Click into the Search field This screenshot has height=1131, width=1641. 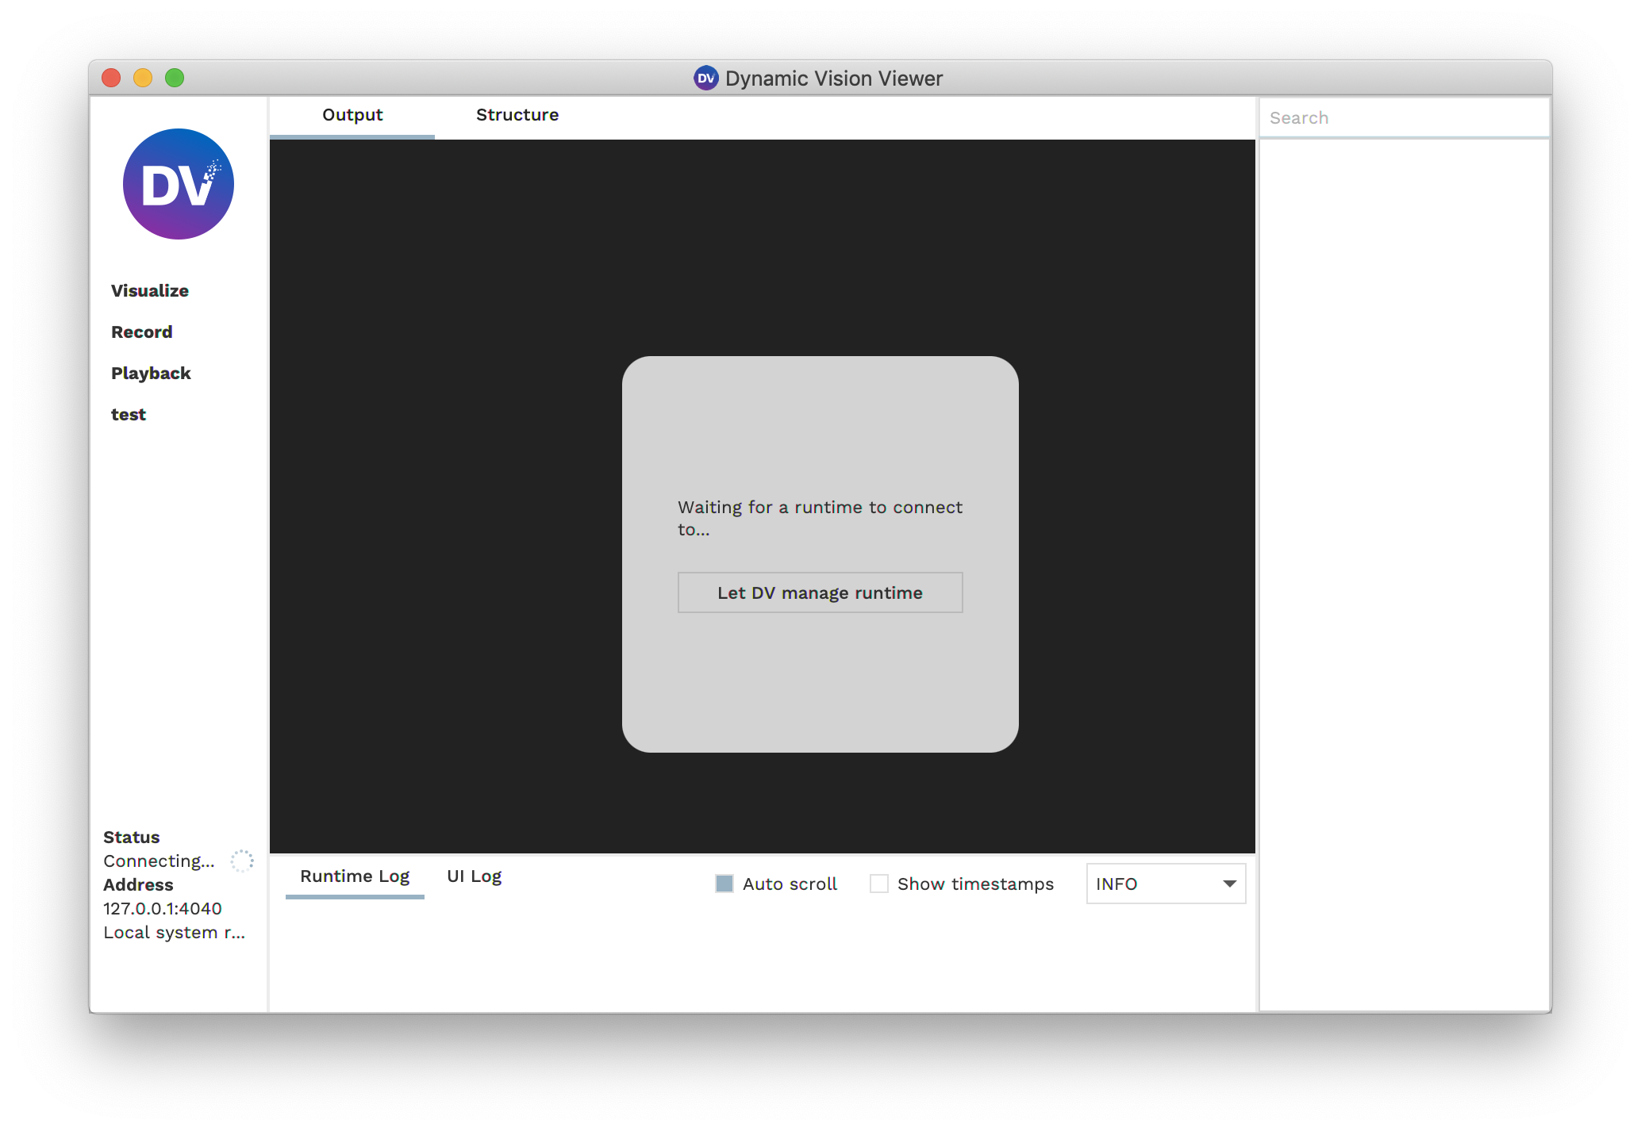pos(1404,118)
